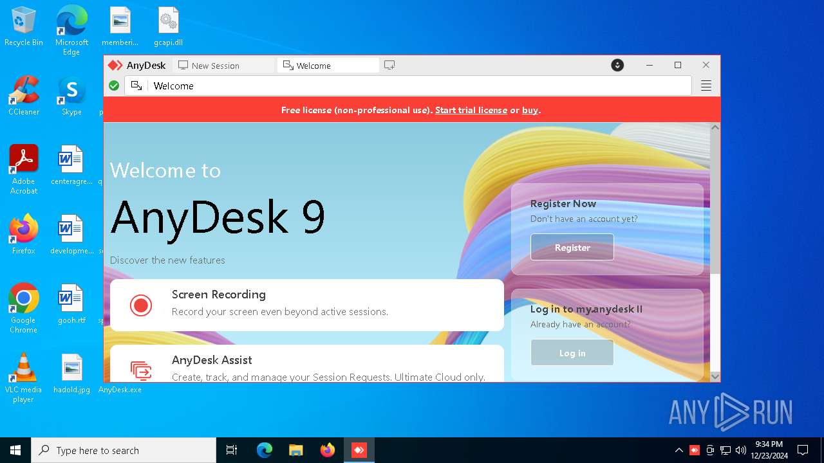Select developme... Word document on desktop
Screen dimensions: 824x463
(71, 235)
